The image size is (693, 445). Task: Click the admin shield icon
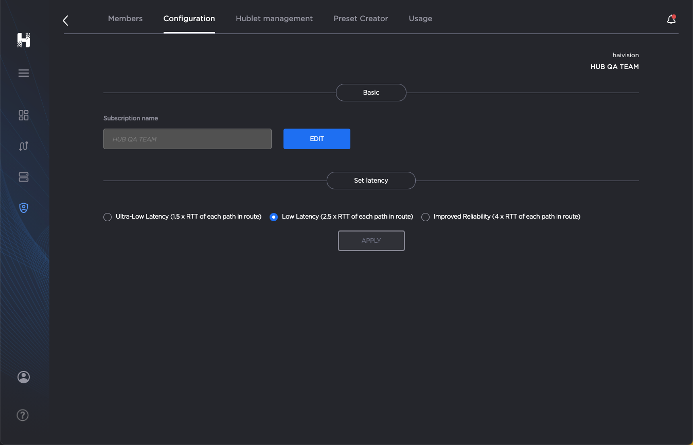pos(24,207)
